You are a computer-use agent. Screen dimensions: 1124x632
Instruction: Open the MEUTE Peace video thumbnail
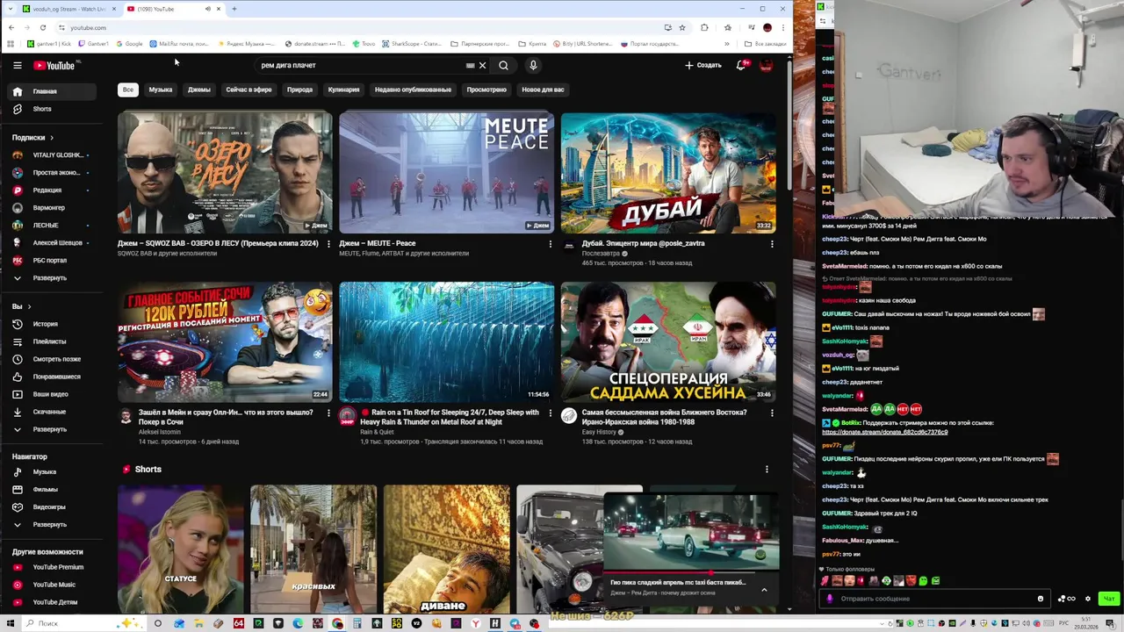[x=447, y=172]
